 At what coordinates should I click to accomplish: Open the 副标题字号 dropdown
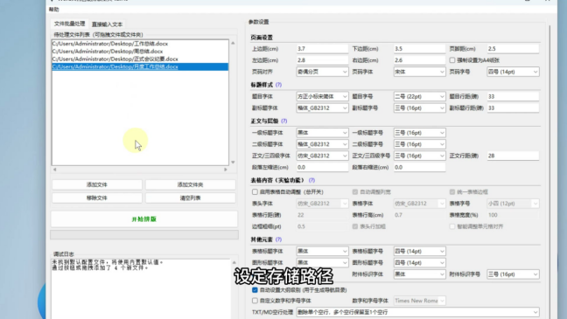click(419, 108)
